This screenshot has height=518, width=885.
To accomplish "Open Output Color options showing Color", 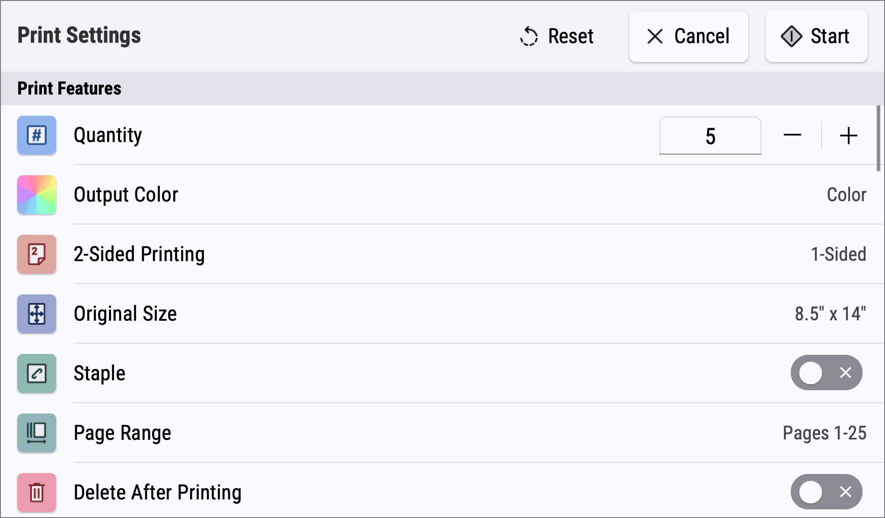I will (846, 195).
